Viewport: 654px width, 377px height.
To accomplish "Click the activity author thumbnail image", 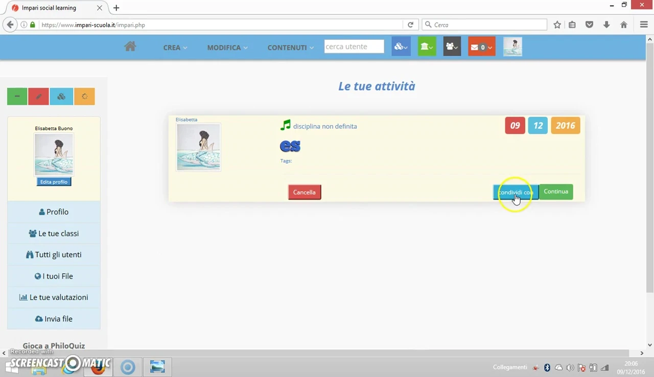I will pos(198,147).
